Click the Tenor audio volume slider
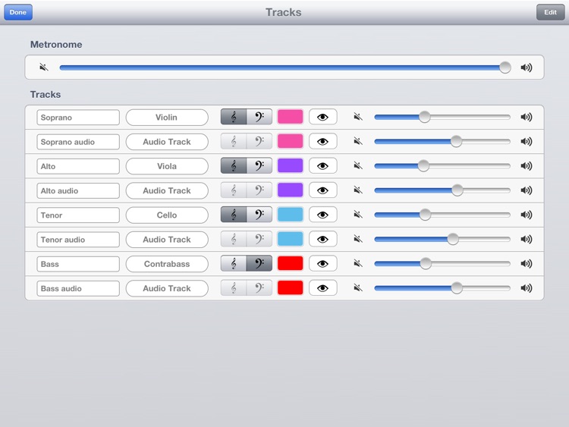Screen dimensions: 569x427 click(x=442, y=239)
